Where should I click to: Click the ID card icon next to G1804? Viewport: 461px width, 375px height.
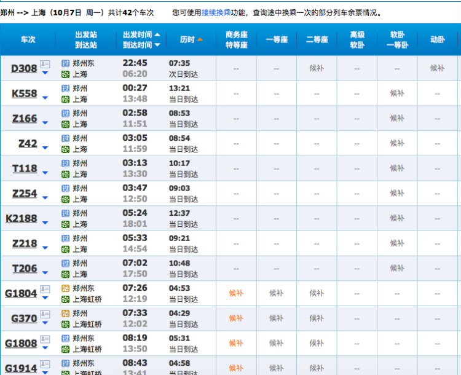pyautogui.click(x=45, y=290)
